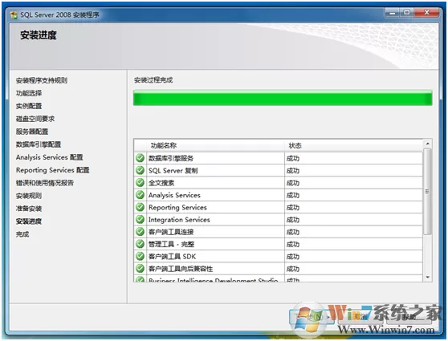Select the 客户端工具 SDK row

[x=279, y=257]
